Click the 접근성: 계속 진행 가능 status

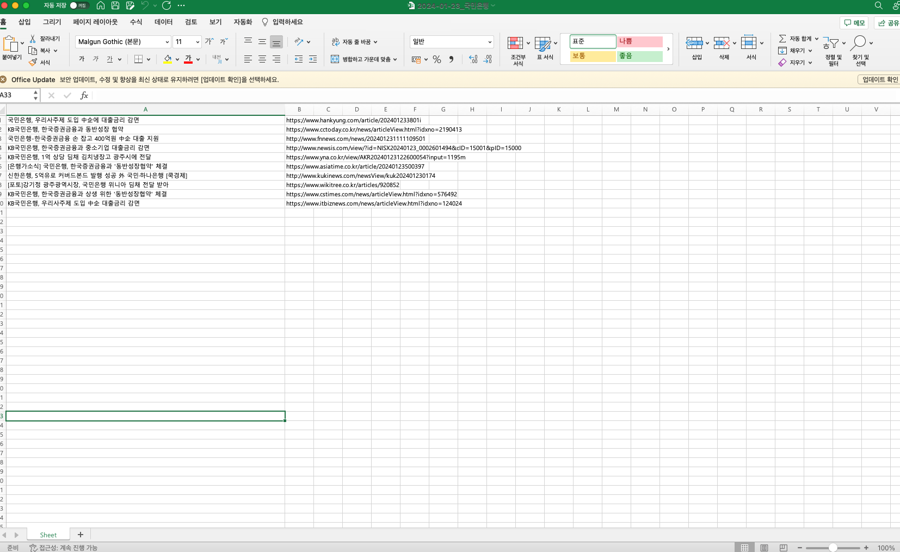click(x=64, y=548)
